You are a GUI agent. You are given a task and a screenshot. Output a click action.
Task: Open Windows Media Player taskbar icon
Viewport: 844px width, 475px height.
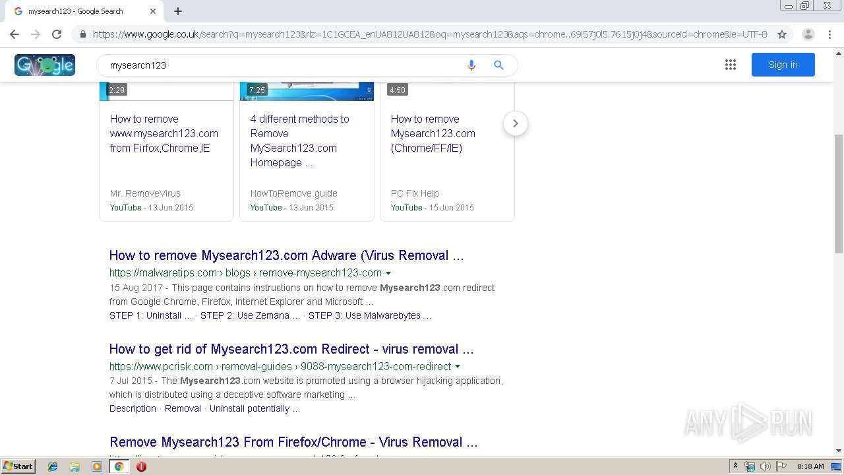(x=97, y=466)
